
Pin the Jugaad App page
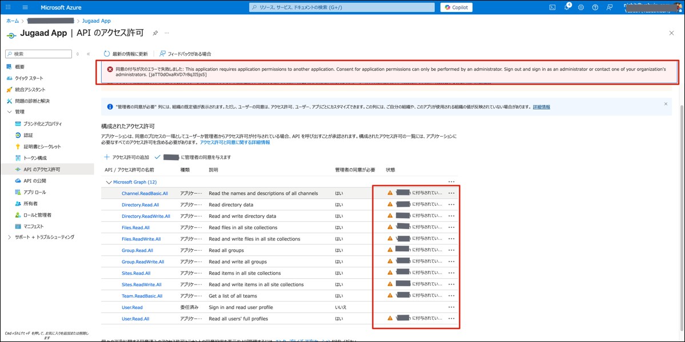coord(155,33)
